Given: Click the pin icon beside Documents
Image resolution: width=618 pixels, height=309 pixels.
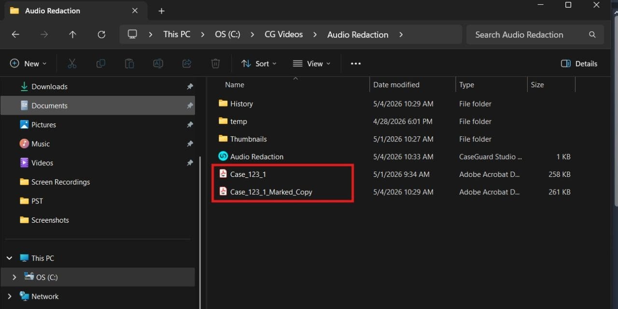Looking at the screenshot, I should tap(190, 106).
